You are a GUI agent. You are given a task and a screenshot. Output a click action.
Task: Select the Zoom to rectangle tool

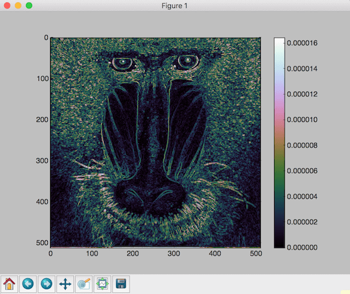coord(83,284)
